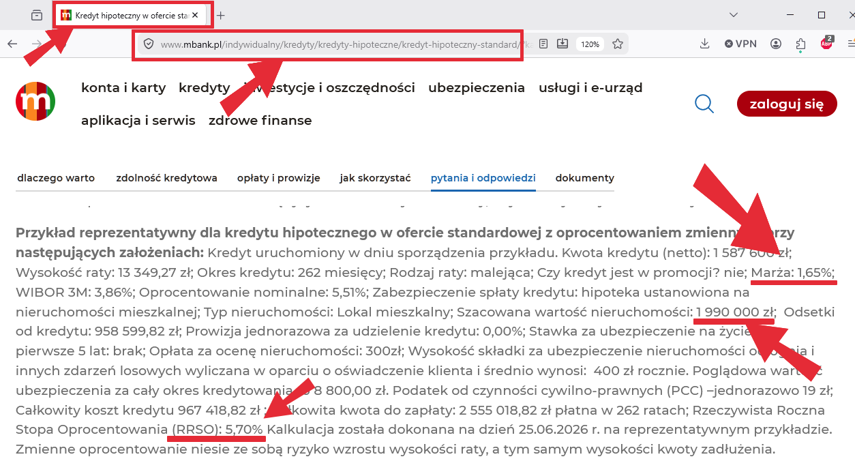The width and height of the screenshot is (855, 459).
Task: Click the '1 990 000 zł' property value
Action: point(735,312)
